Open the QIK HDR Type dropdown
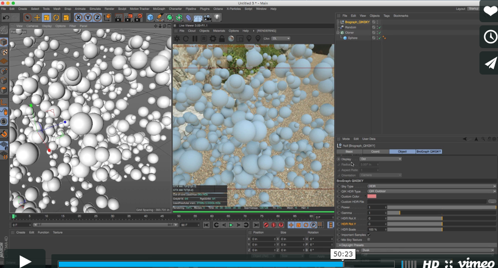This screenshot has width=498, height=268. tap(432, 191)
